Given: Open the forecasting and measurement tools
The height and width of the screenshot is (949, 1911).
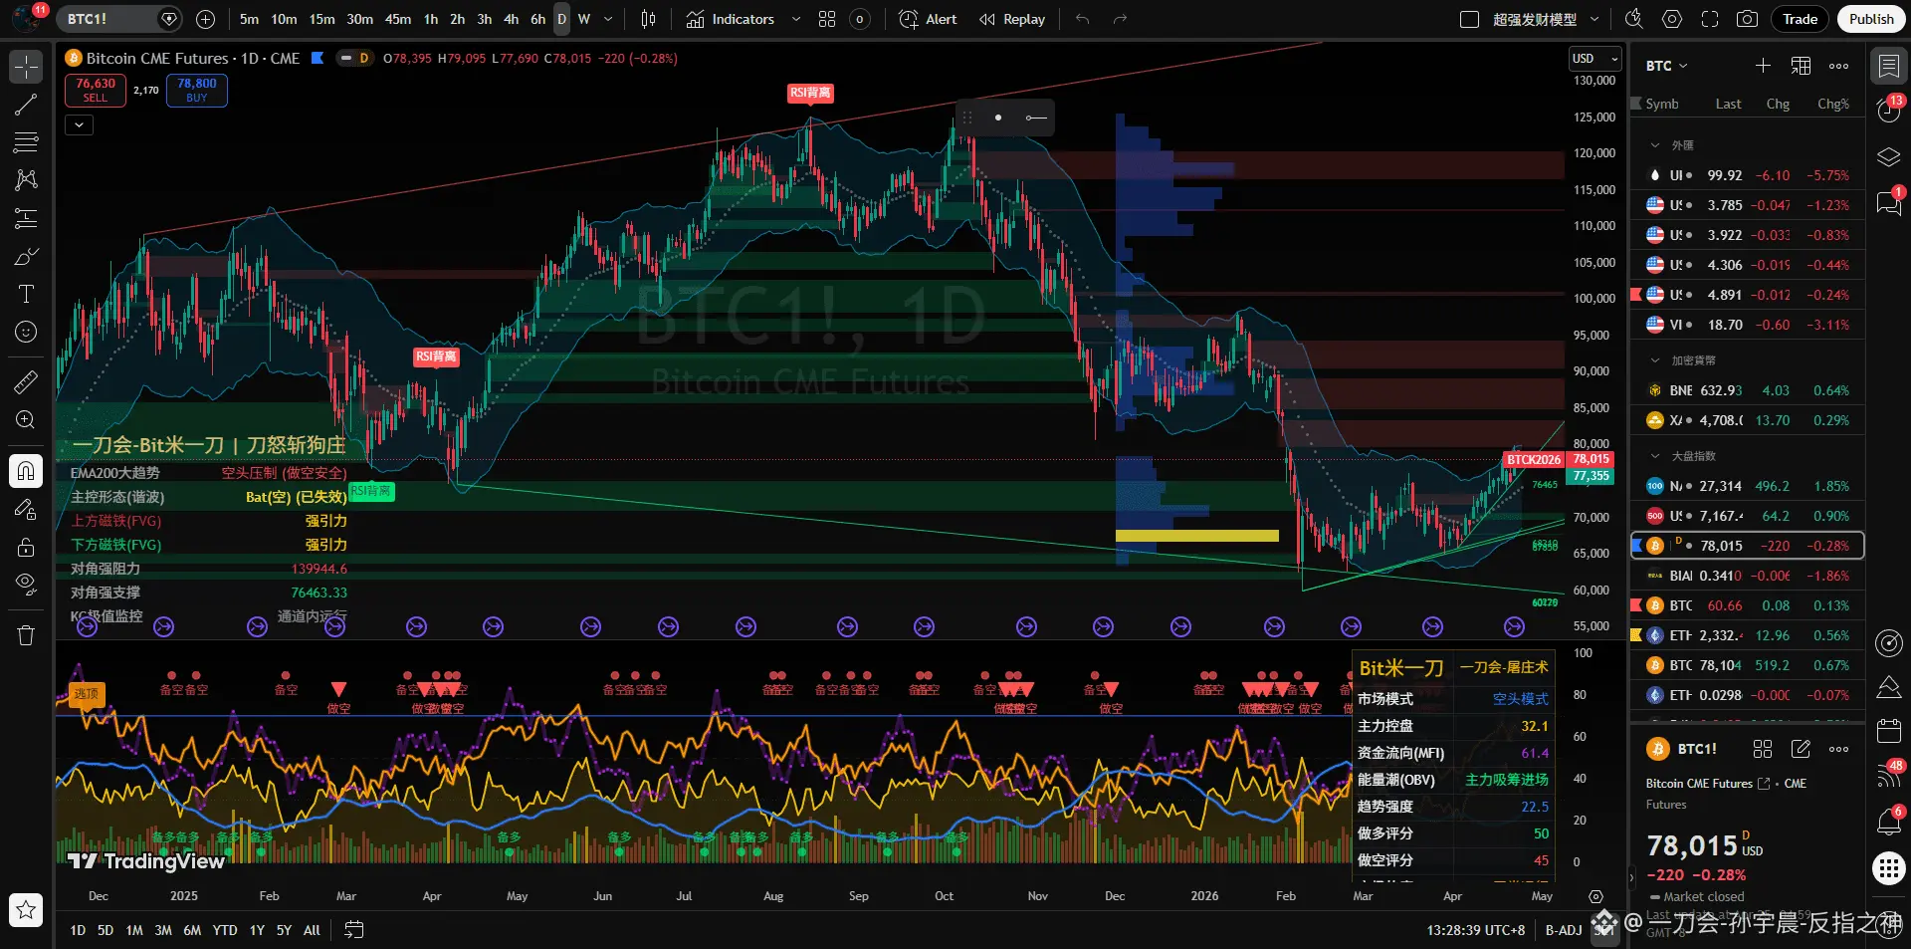Looking at the screenshot, I should 26,218.
